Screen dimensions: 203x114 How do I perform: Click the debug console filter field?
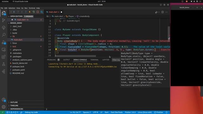tap(116, 60)
